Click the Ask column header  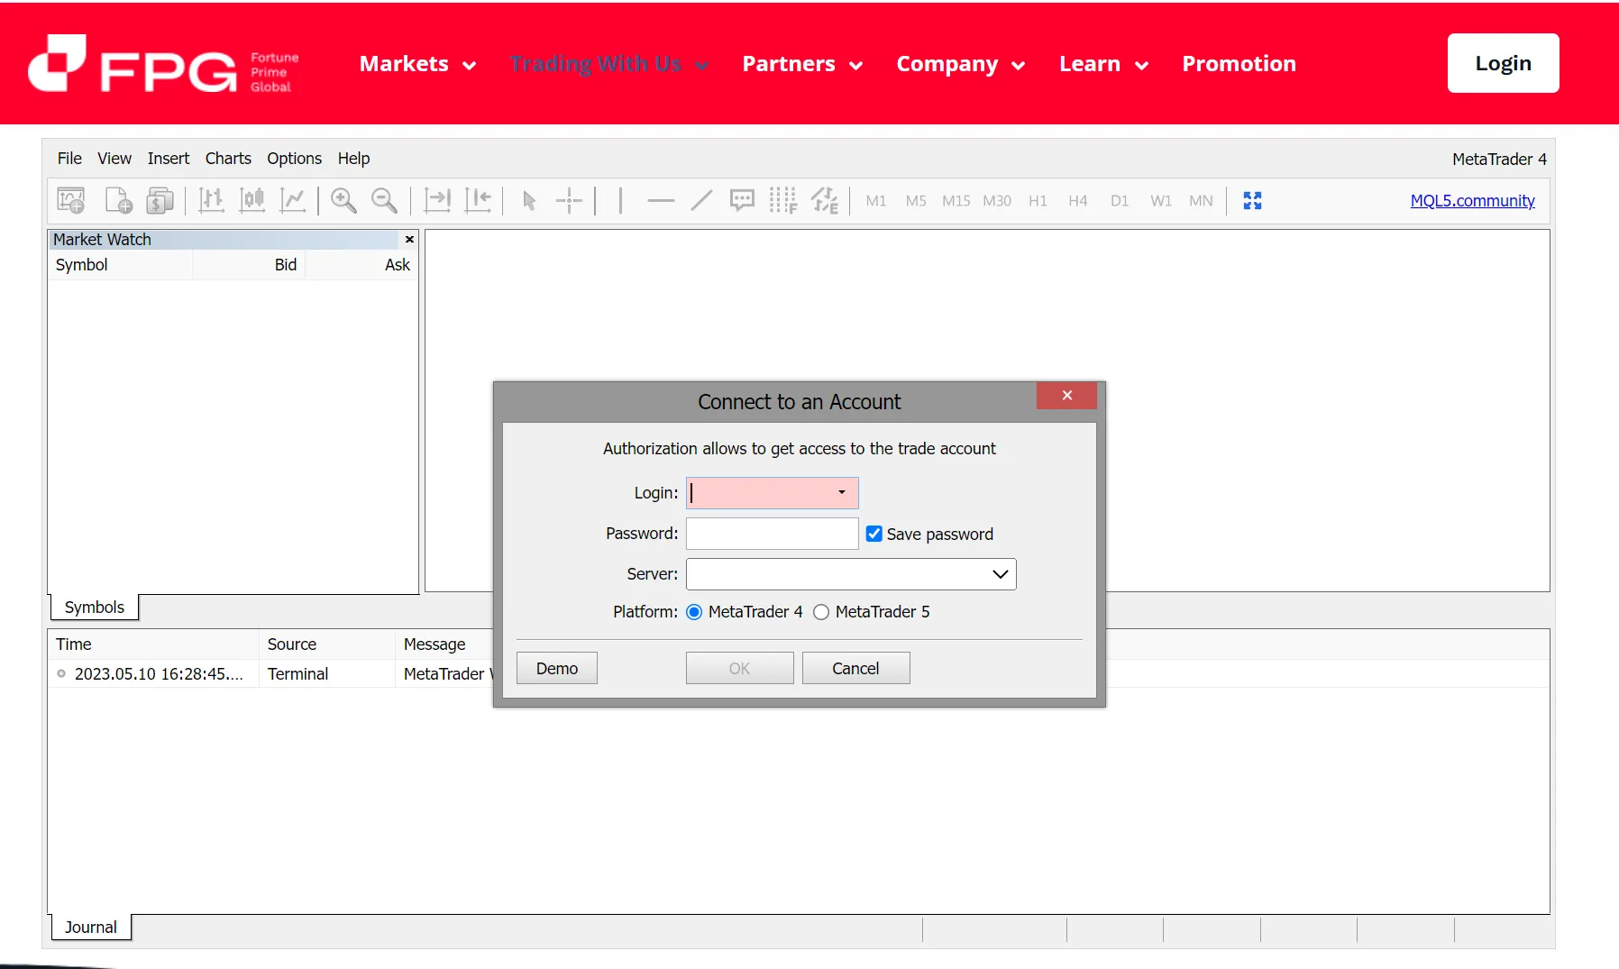361,265
